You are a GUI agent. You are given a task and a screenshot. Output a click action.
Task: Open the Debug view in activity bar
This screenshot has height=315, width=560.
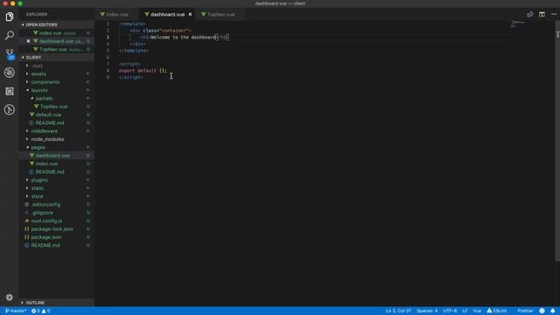[10, 73]
